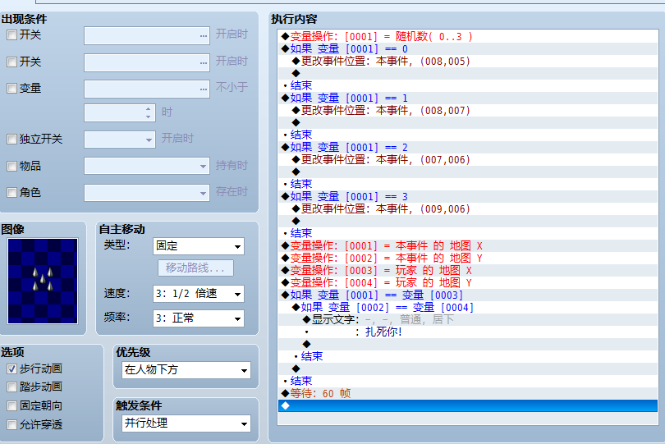Enable the 踏步动画 option
Screen dimensions: 665x444
(x=11, y=387)
